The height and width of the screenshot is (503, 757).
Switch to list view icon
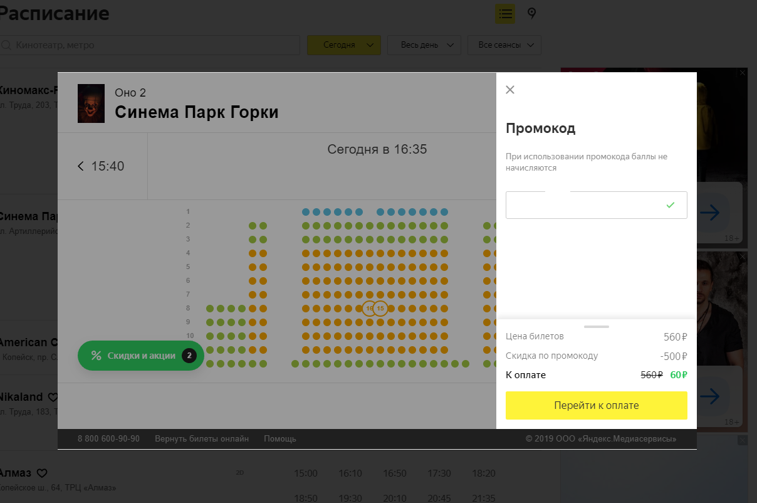pyautogui.click(x=505, y=13)
